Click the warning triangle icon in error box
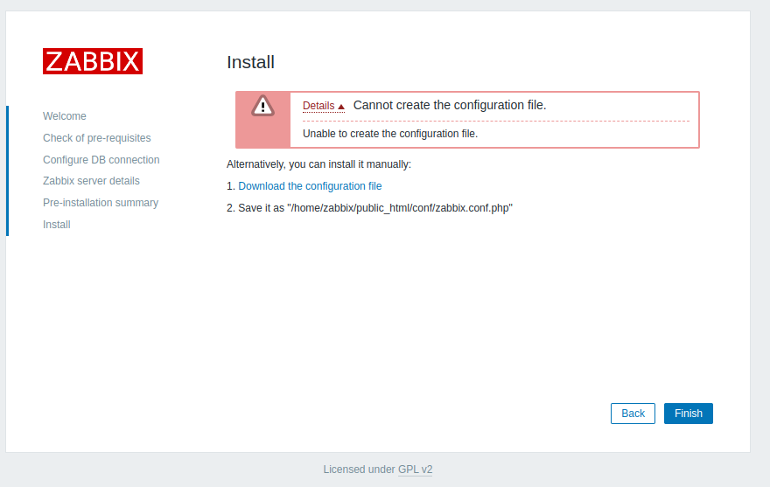The width and height of the screenshot is (770, 487). 262,106
